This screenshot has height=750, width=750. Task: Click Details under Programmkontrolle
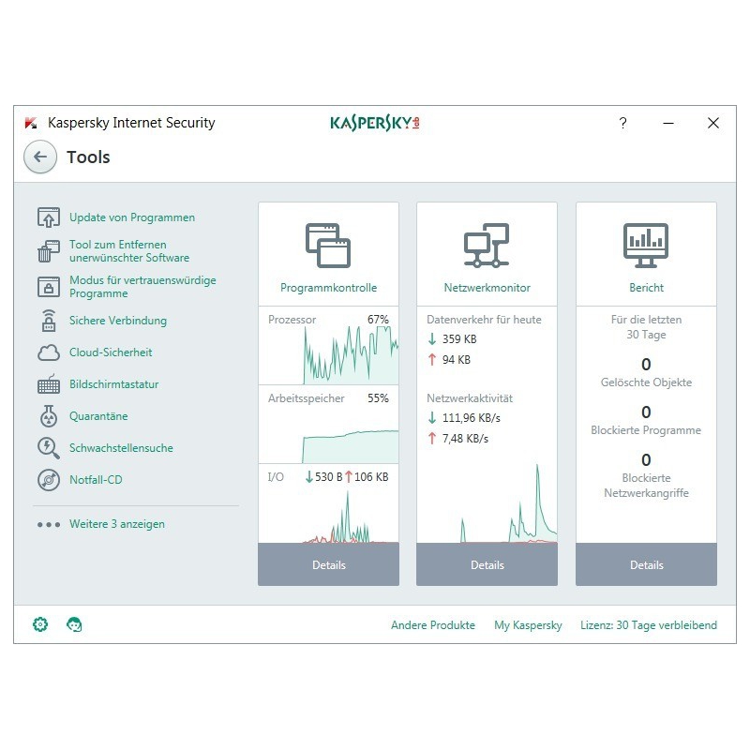click(328, 565)
